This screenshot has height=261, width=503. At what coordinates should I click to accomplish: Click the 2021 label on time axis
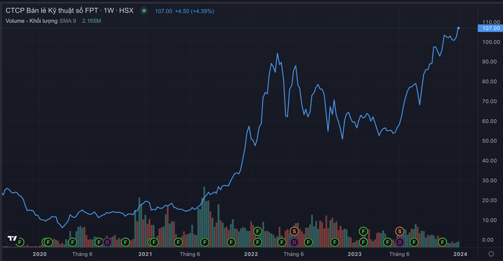[x=145, y=254]
